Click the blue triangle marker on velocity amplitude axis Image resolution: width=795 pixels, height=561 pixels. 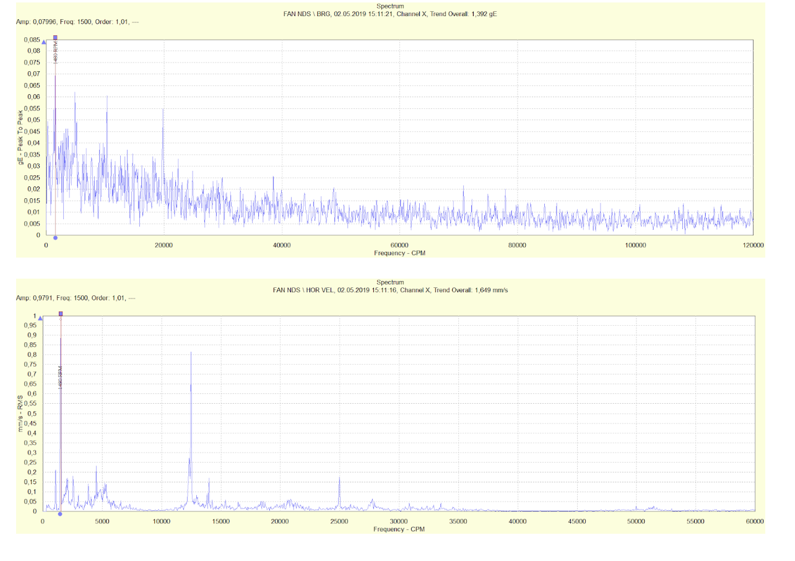click(43, 318)
